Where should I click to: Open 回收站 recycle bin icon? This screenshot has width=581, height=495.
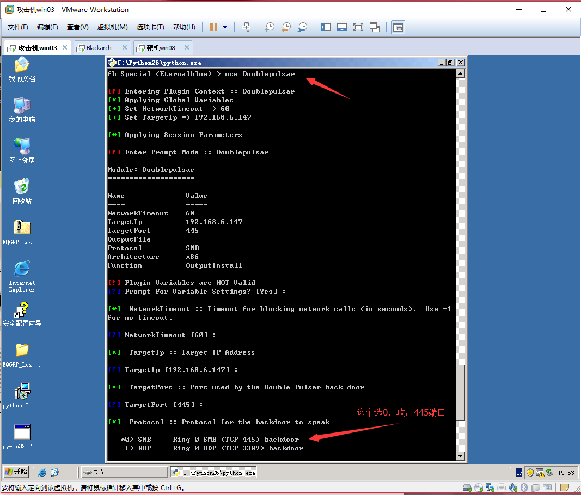22,191
